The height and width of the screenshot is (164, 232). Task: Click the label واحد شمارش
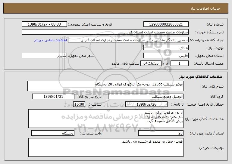pyautogui.click(x=91, y=133)
